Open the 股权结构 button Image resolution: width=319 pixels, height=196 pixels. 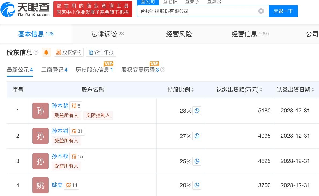point(69,52)
